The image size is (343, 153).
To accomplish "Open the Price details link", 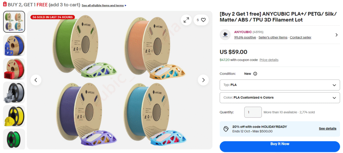I will pos(269,60).
